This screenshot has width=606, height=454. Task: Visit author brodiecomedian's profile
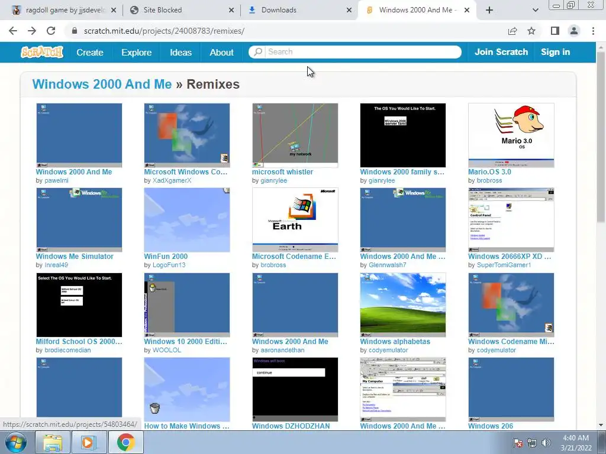click(67, 350)
